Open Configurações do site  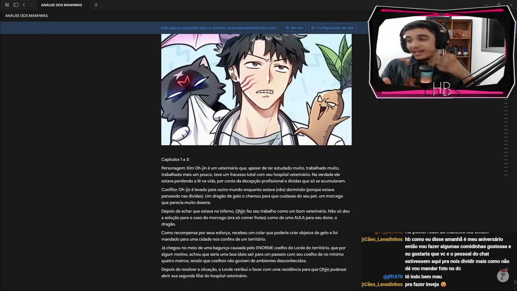tap(332, 28)
